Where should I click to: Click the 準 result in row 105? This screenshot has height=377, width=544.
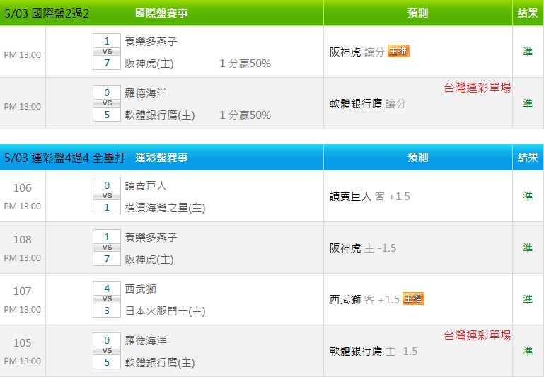coord(528,351)
